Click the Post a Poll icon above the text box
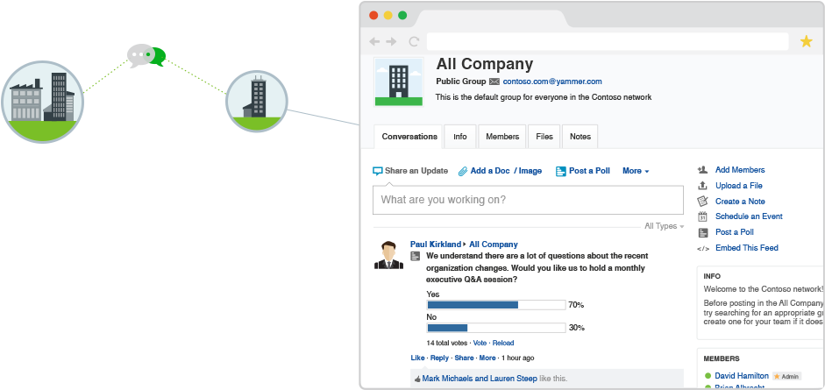 point(561,171)
